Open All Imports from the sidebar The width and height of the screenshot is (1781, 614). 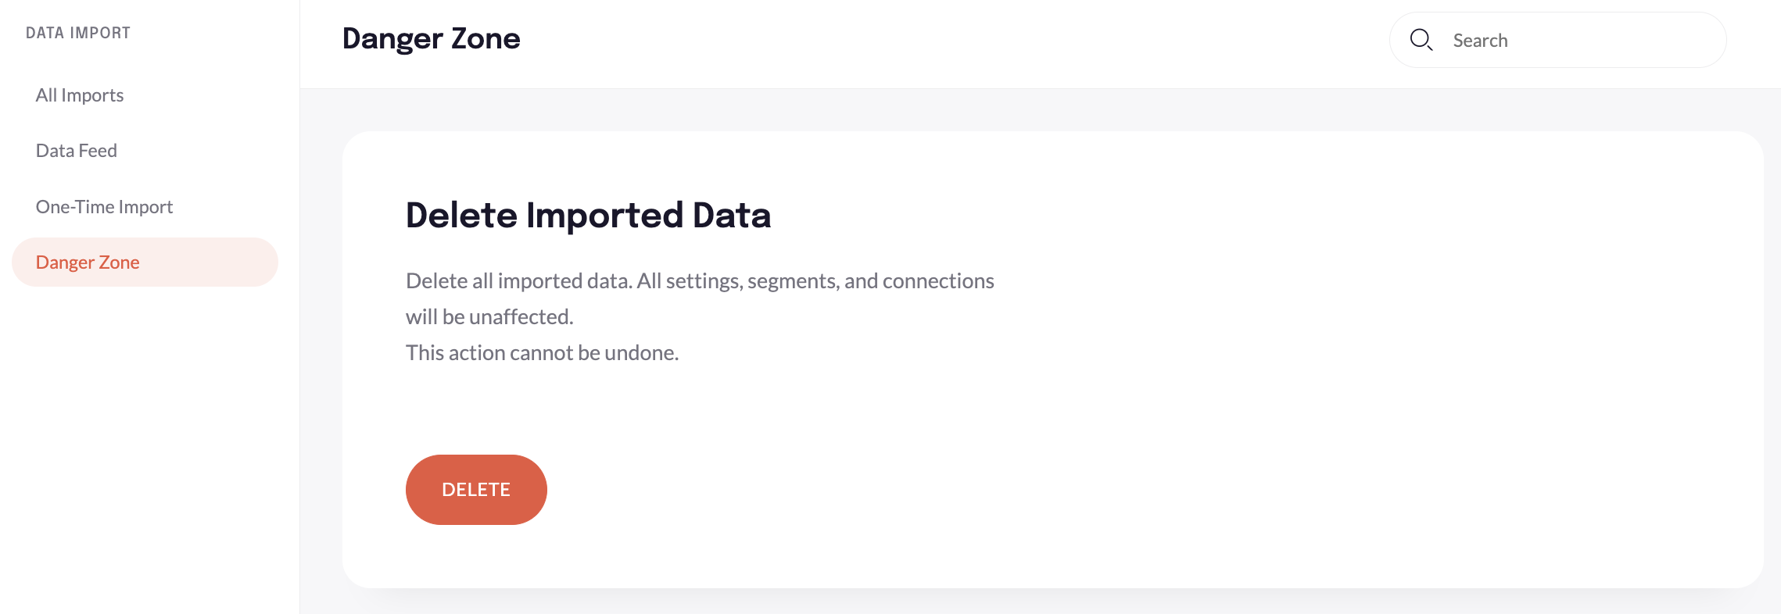pyautogui.click(x=79, y=95)
